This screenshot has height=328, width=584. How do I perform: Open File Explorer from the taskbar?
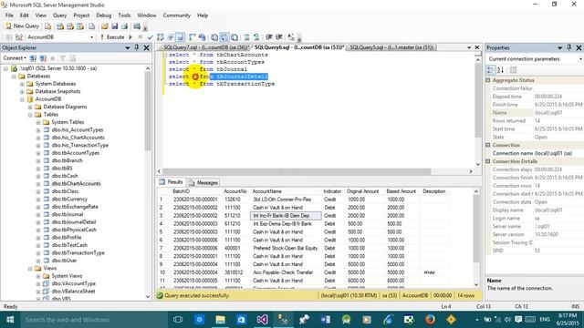click(220, 320)
